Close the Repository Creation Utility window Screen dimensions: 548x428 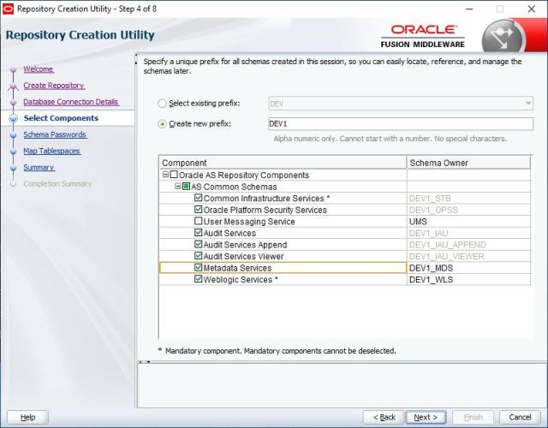532,9
